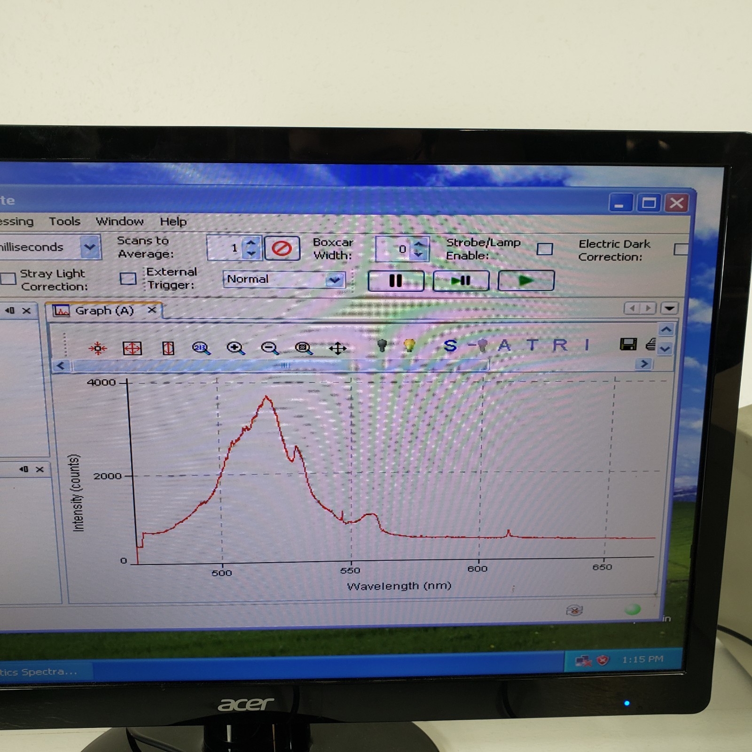Open the Normal trigger mode dropdown
752x752 pixels.
click(335, 279)
